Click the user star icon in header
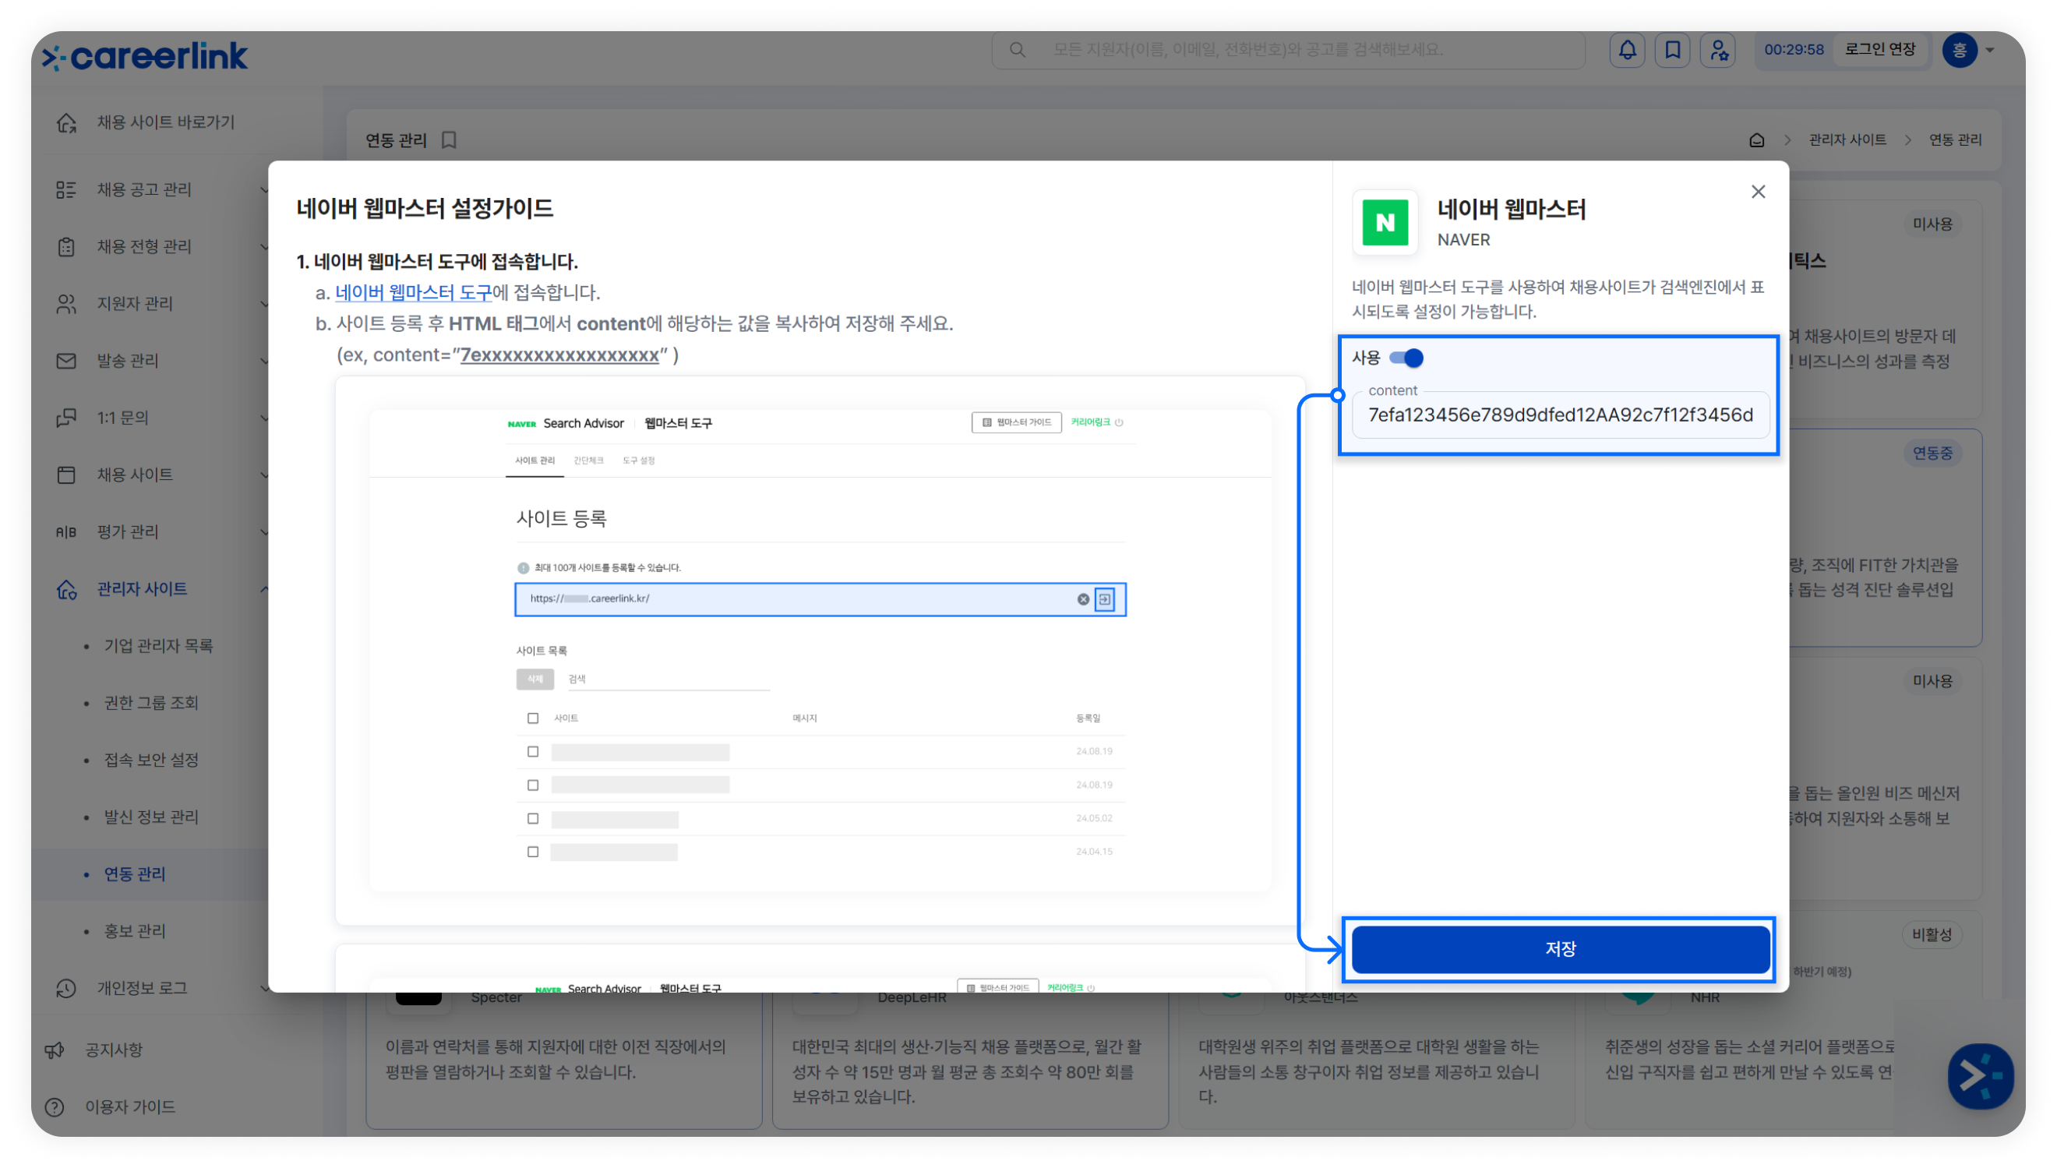2057x1168 pixels. coord(1718,50)
